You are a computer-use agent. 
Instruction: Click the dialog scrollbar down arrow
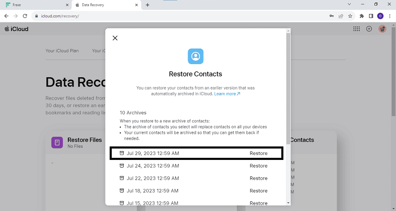tap(288, 203)
